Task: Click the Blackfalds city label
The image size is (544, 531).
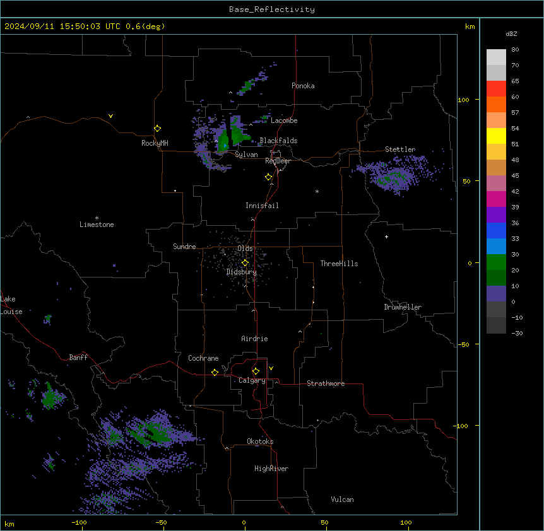Action: click(x=278, y=141)
